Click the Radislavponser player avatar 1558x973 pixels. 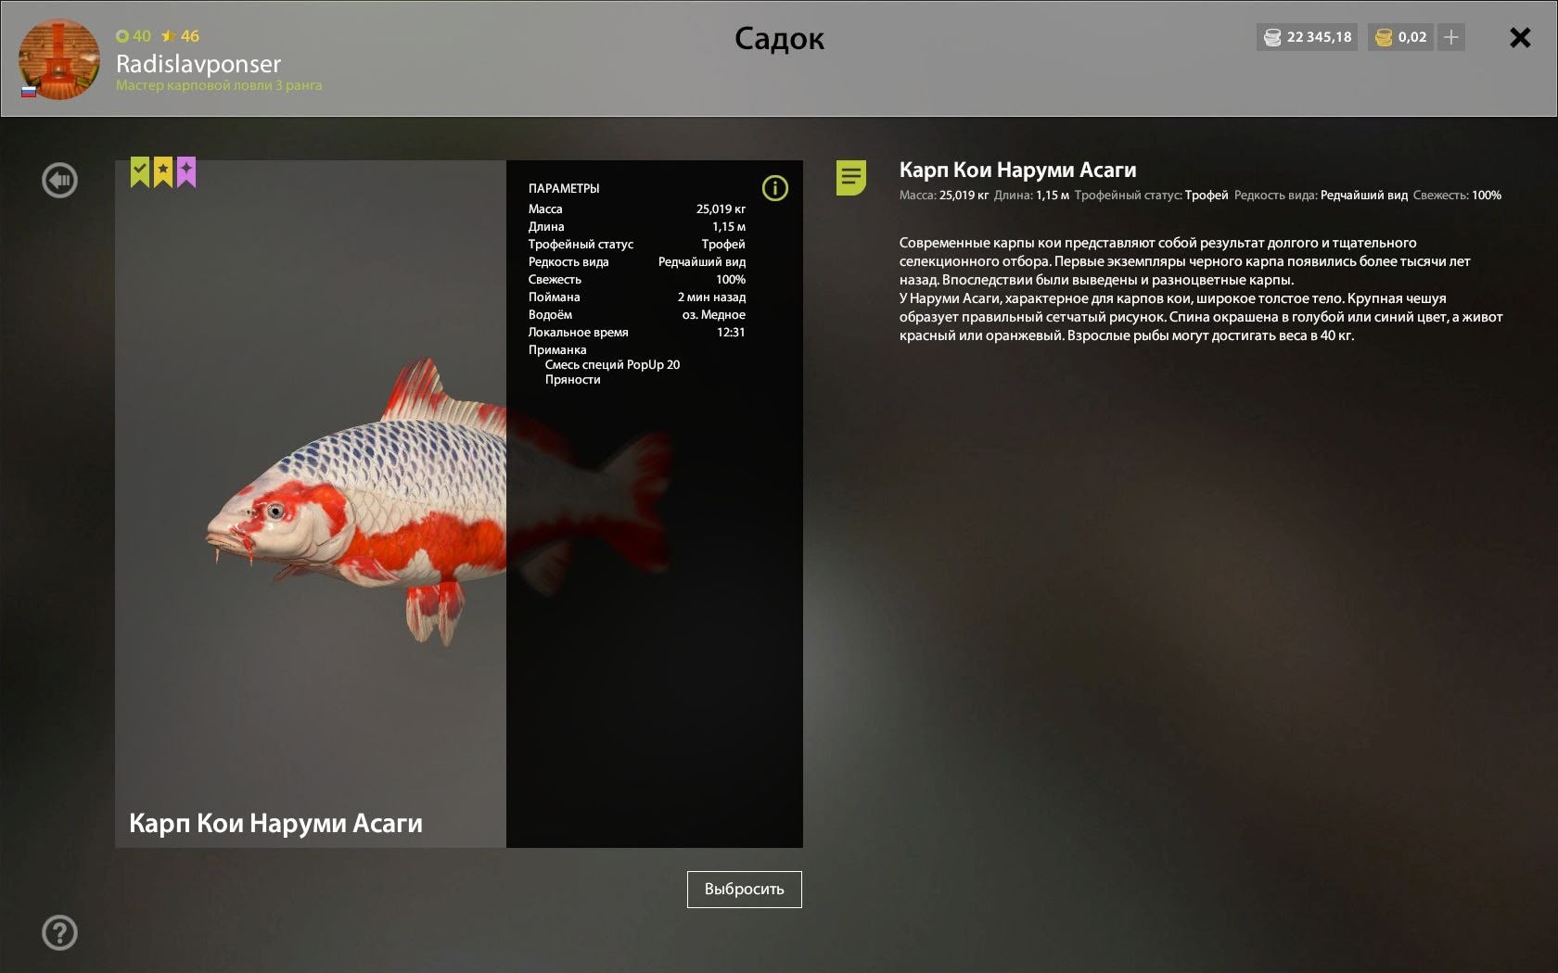[x=58, y=58]
